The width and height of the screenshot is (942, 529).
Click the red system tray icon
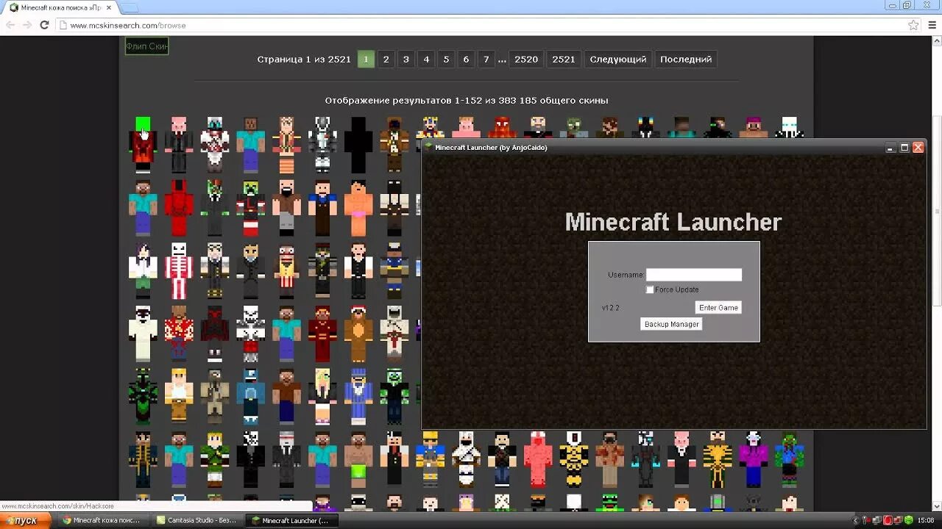pyautogui.click(x=888, y=521)
